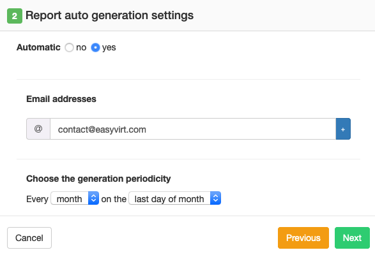Screen dimensions: 375x257
Task: Click the blue arrows on the last-day dropdown
Action: pos(215,198)
